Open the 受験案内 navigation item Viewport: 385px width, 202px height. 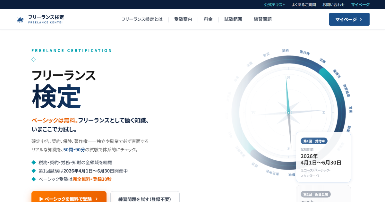(x=183, y=19)
